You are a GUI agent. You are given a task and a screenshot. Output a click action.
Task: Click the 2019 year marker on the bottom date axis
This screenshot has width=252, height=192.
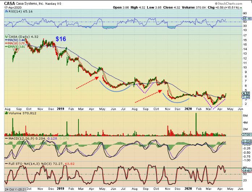click(60, 189)
